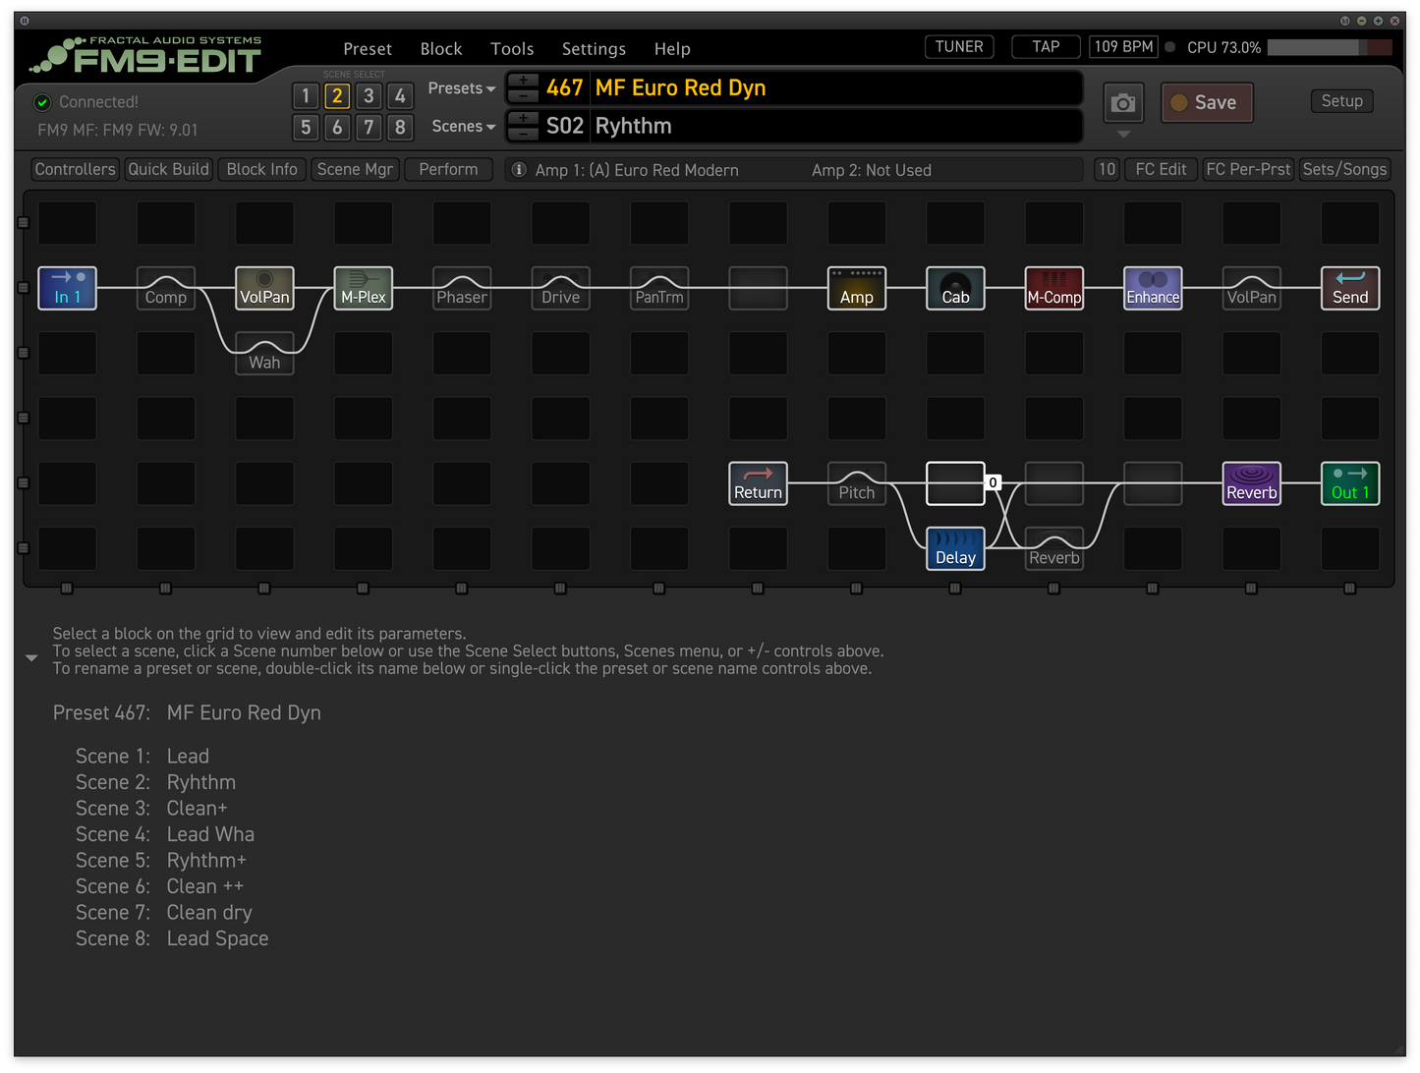The image size is (1420, 1073).
Task: Open the Setup panel
Action: (x=1341, y=100)
